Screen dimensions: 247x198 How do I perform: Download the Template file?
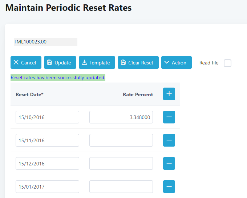tap(97, 63)
